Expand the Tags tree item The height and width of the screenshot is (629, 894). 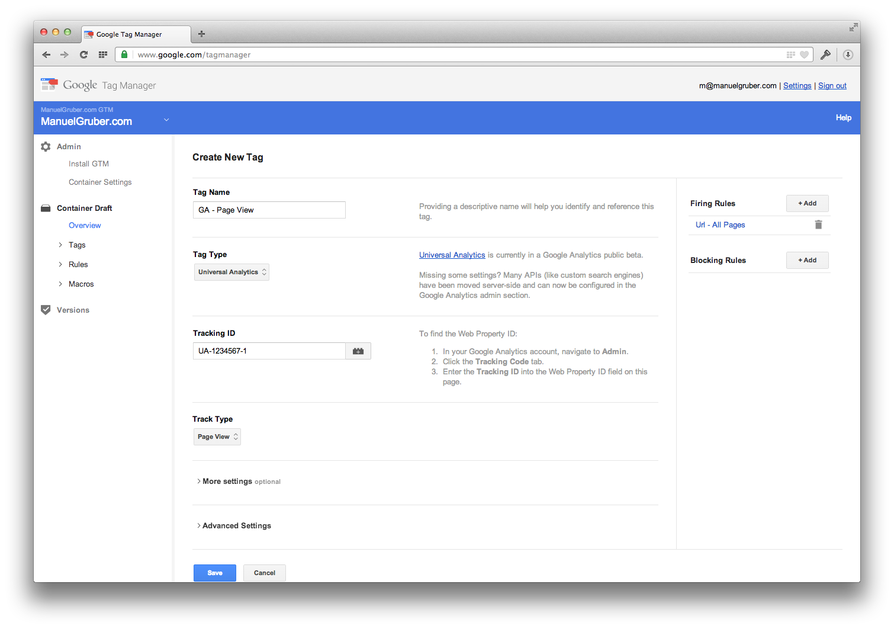[60, 245]
